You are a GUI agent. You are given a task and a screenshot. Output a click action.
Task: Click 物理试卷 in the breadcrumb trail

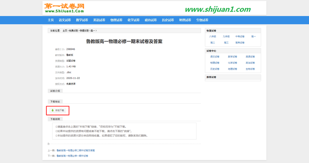84,31
